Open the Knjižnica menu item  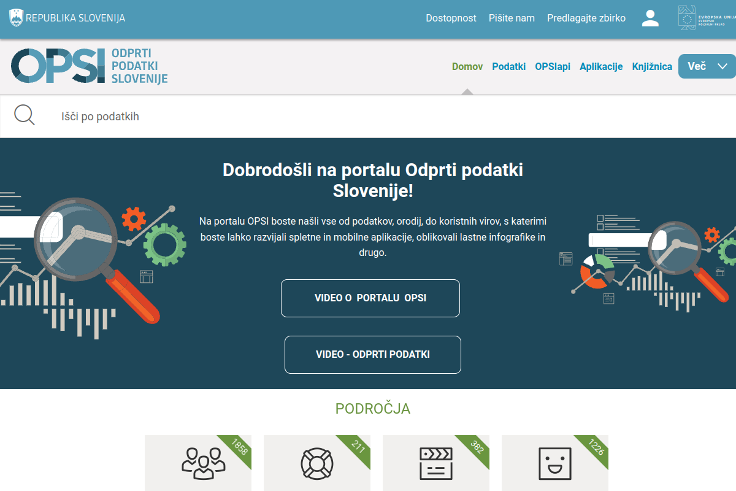652,66
